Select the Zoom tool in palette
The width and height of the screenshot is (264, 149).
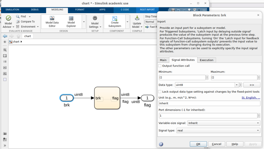pyautogui.click(x=5, y=50)
